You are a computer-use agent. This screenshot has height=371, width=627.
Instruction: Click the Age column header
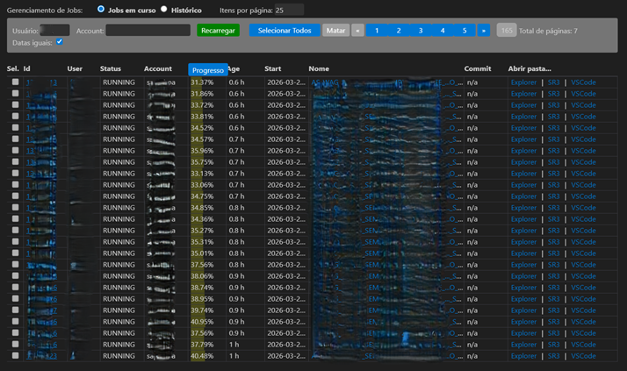(234, 68)
